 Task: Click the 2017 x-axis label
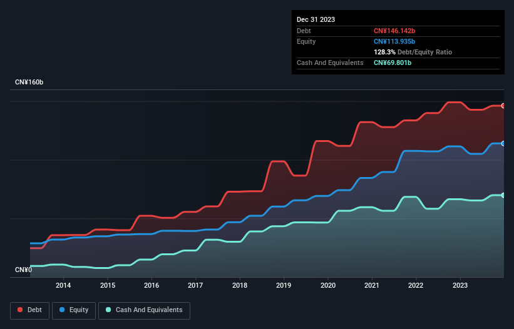tap(195, 285)
